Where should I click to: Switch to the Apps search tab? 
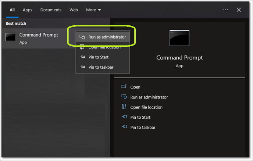click(28, 10)
